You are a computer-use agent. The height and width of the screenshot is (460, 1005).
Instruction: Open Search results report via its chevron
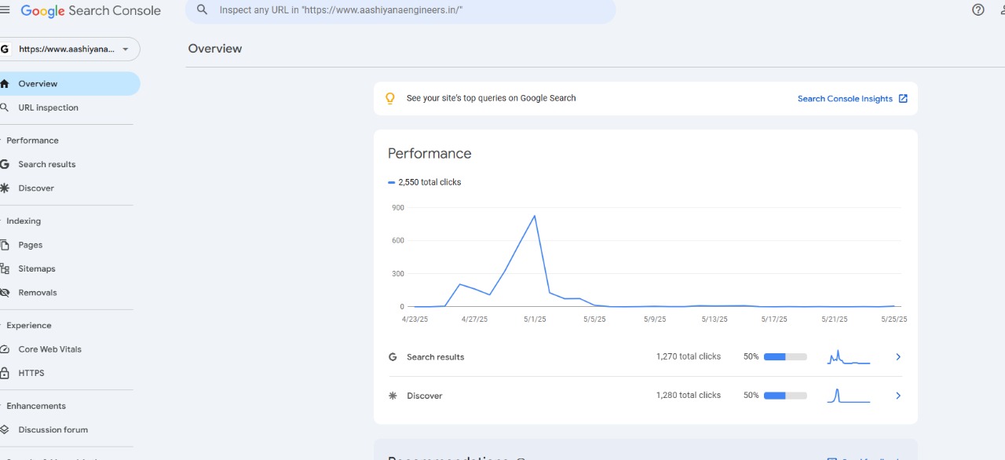coord(898,357)
